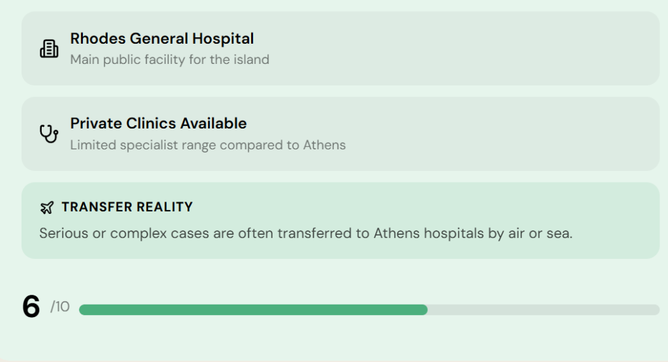Click 'Serious or complex cases' phrase
Viewport: 668px width, 362px height.
pyautogui.click(x=124, y=234)
